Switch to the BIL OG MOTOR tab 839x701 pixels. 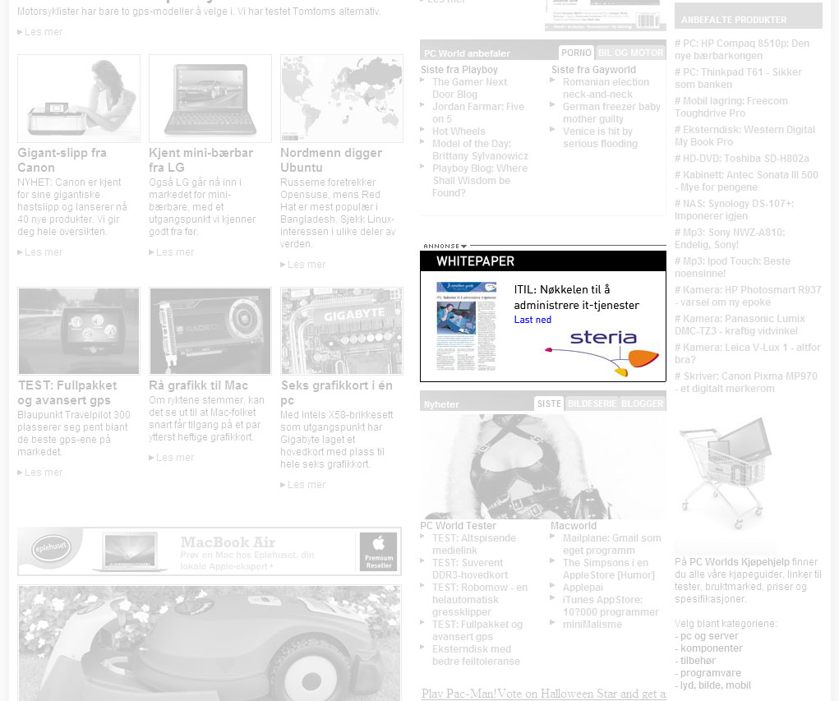(x=630, y=53)
